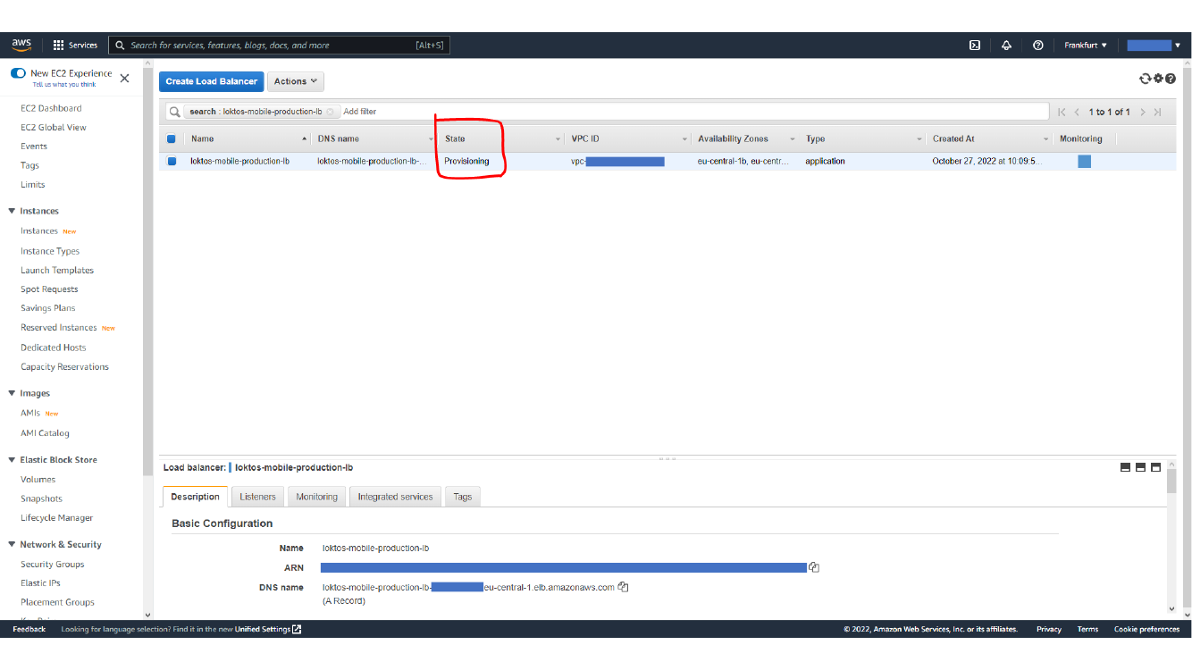Open the account menu dropdown
Image resolution: width=1192 pixels, height=670 pixels.
point(1153,45)
